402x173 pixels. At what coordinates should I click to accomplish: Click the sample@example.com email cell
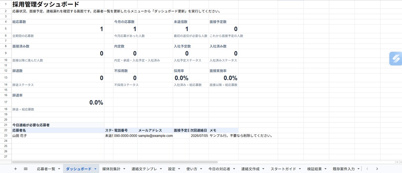[x=155, y=136]
